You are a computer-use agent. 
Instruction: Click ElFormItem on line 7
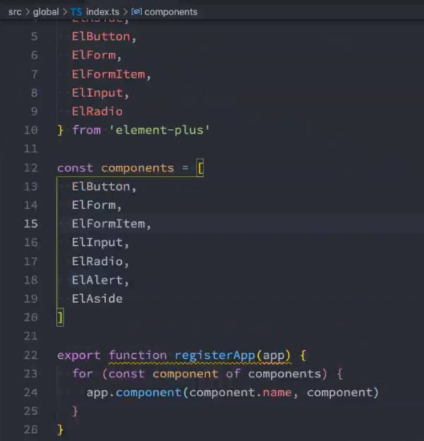tap(108, 74)
